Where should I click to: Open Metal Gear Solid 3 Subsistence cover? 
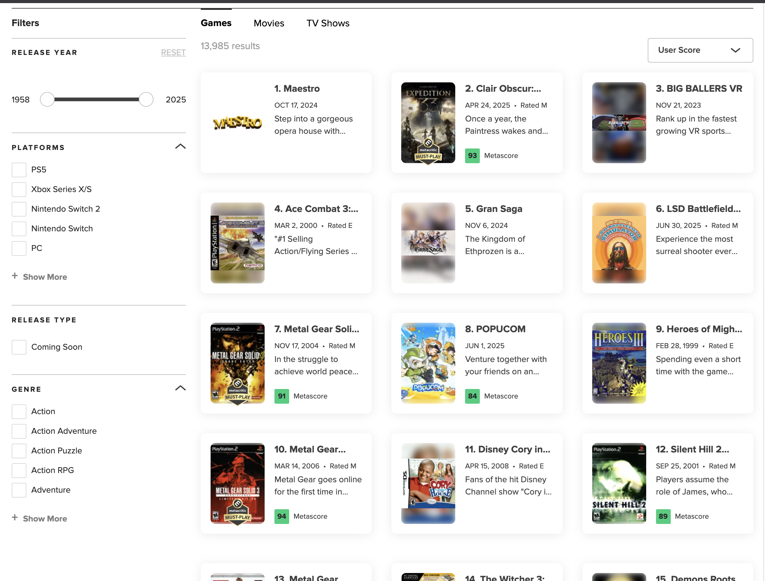[x=237, y=483]
